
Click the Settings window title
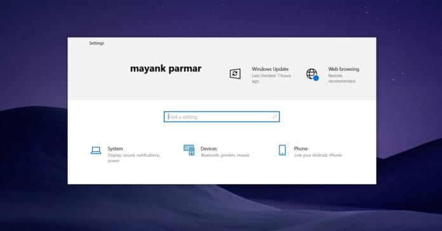click(97, 43)
